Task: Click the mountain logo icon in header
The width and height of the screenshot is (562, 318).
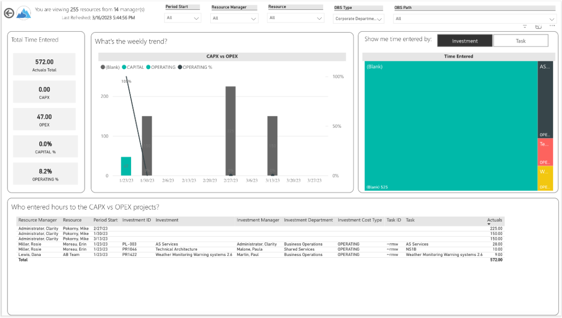Action: [22, 13]
